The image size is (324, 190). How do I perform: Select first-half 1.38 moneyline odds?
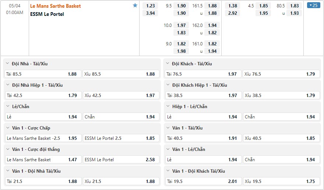coord(232,6)
